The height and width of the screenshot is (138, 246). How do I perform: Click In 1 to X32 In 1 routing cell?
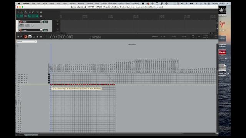click(51, 84)
